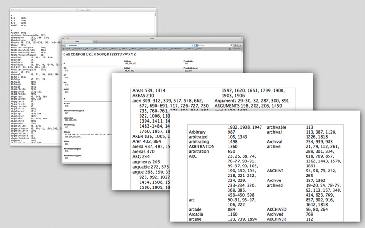This screenshot has height=228, width=365.
Task: Click the 'Aachen 348;' line in Index.txt
Action: click(18, 33)
